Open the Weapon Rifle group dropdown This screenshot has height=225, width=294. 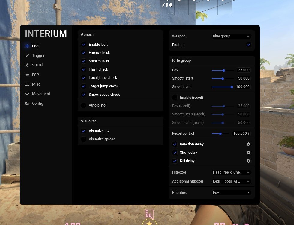(x=231, y=36)
